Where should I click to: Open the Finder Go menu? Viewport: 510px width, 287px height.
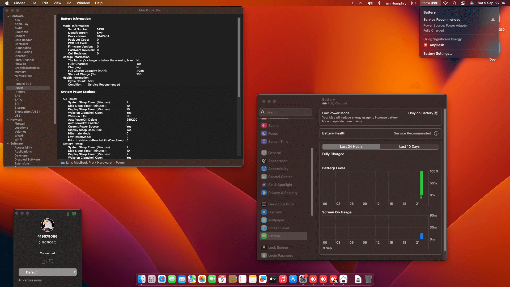[x=69, y=3]
